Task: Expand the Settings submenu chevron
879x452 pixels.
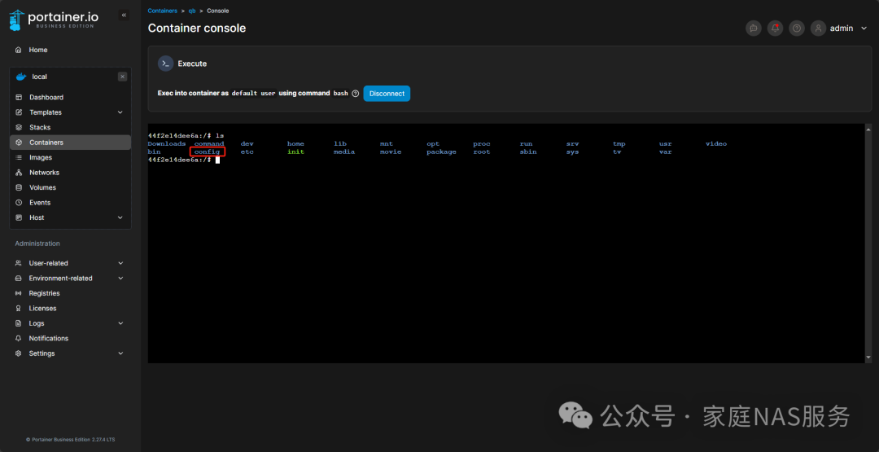Action: point(120,353)
